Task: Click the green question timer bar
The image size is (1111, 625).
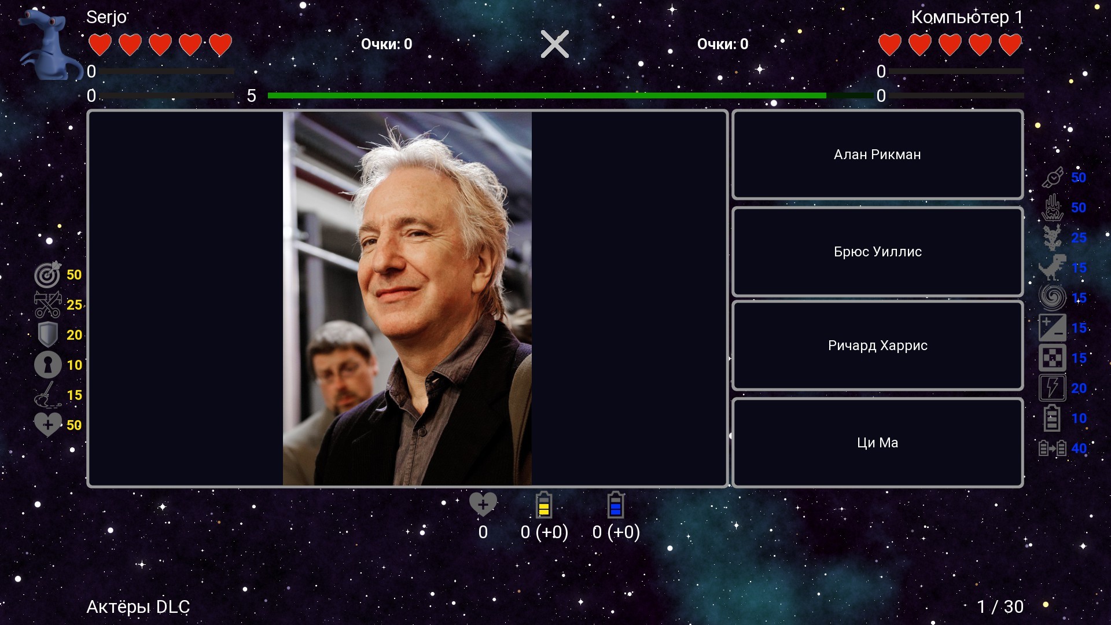Action: click(x=546, y=95)
